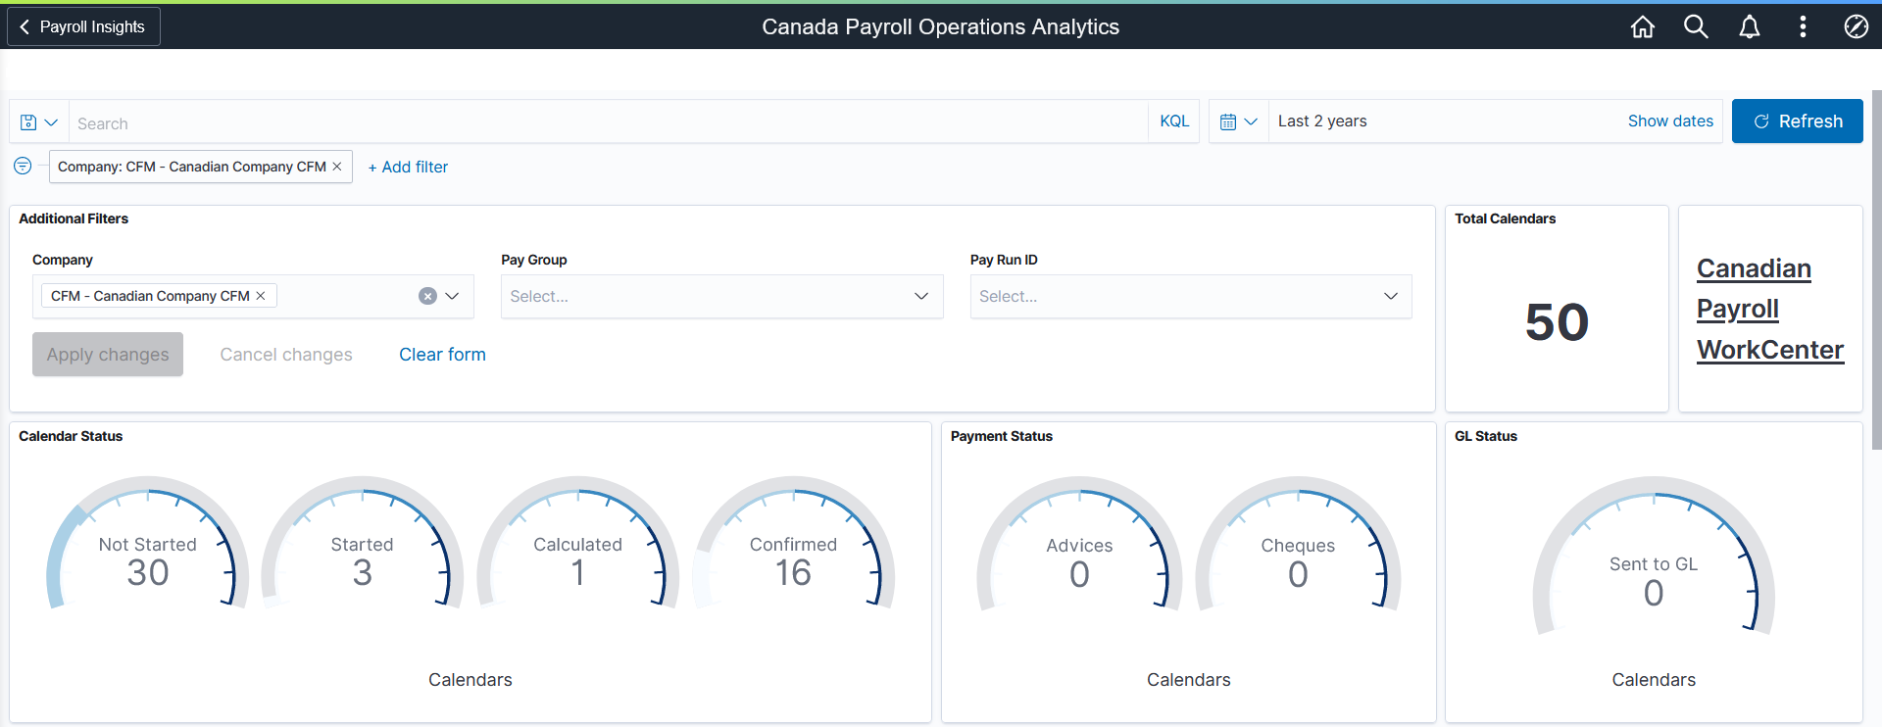Select the Company: CFM filter pill

coord(191,167)
